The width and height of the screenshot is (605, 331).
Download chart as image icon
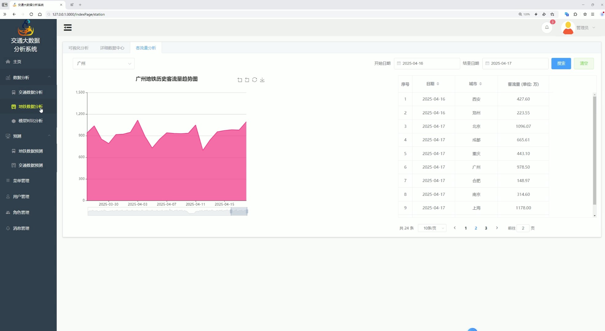coord(262,80)
